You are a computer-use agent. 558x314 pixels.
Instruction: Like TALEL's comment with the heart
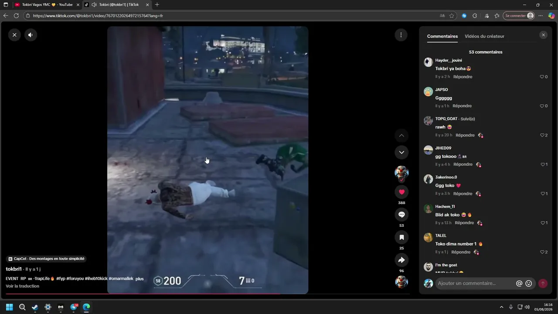[x=542, y=252]
